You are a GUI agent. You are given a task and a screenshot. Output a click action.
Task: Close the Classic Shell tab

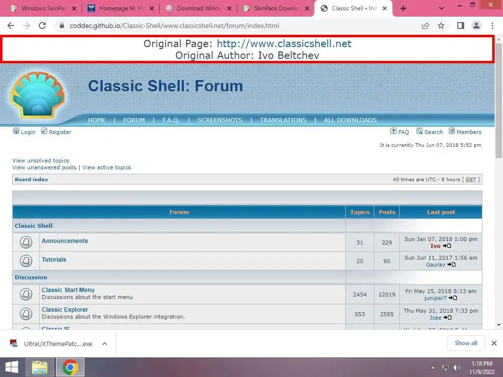tap(384, 9)
